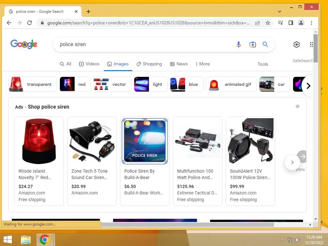Filter images by transparent chip
Image resolution: width=328 pixels, height=246 pixels.
pyautogui.click(x=33, y=84)
